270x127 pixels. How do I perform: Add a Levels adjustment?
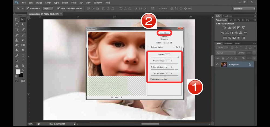click(x=229, y=28)
